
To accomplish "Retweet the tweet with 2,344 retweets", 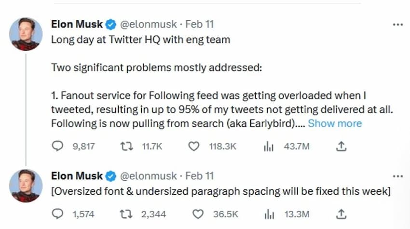I will point(125,214).
